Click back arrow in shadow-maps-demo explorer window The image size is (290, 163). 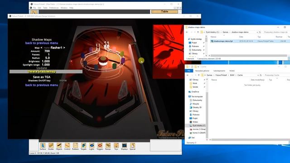coord(187,32)
